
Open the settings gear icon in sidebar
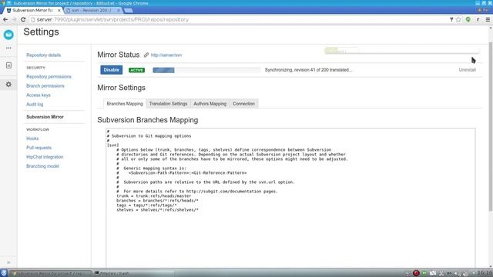click(8, 85)
